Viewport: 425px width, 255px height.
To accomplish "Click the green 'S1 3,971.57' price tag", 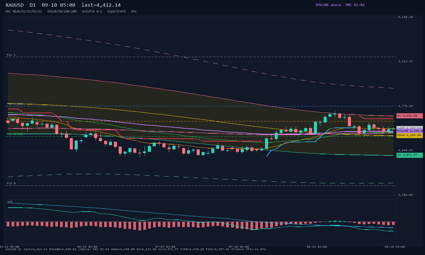I will (410, 155).
